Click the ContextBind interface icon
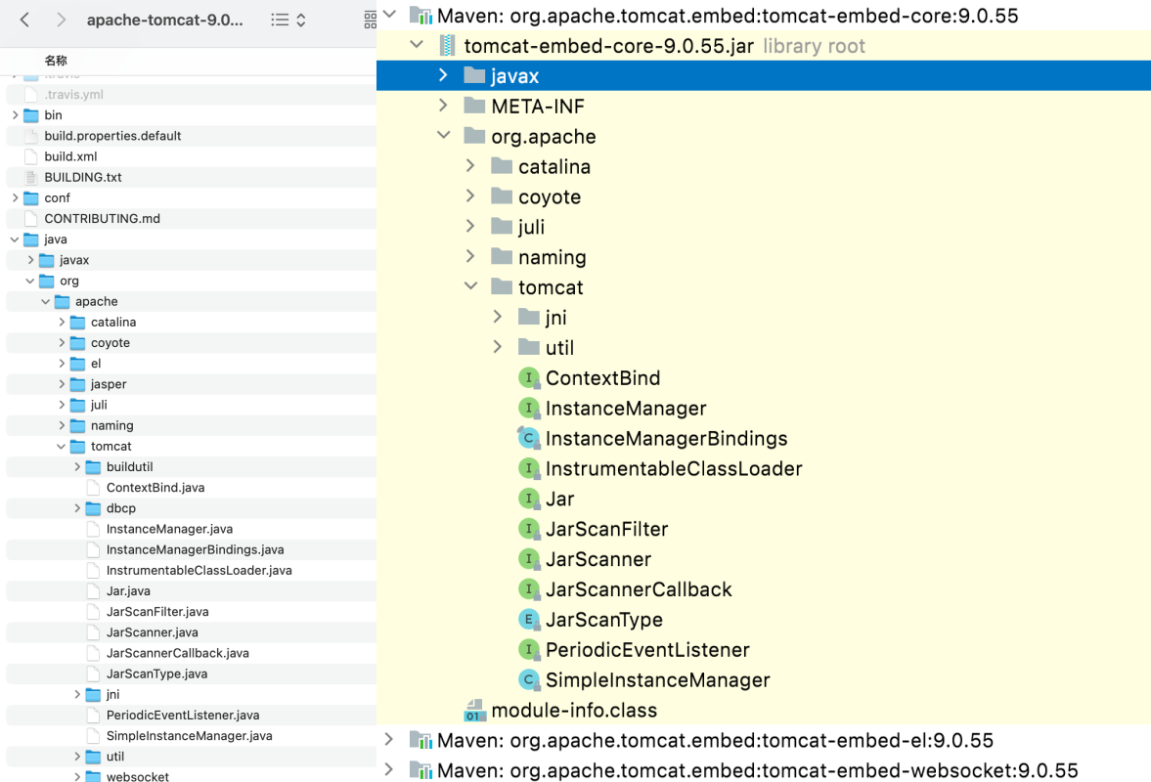The height and width of the screenshot is (782, 1151). point(529,378)
